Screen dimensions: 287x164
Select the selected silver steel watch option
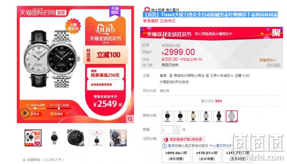pos(232,116)
